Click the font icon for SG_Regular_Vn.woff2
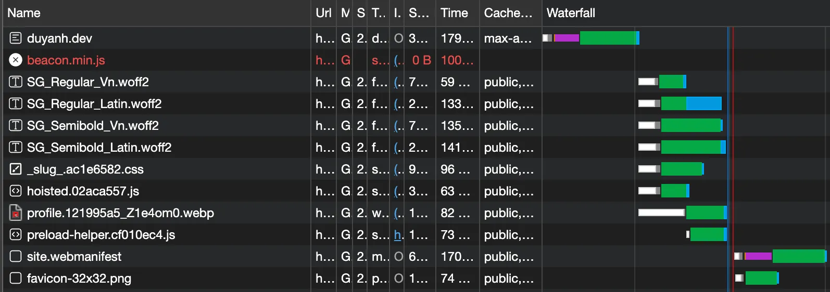830x292 pixels. point(16,82)
